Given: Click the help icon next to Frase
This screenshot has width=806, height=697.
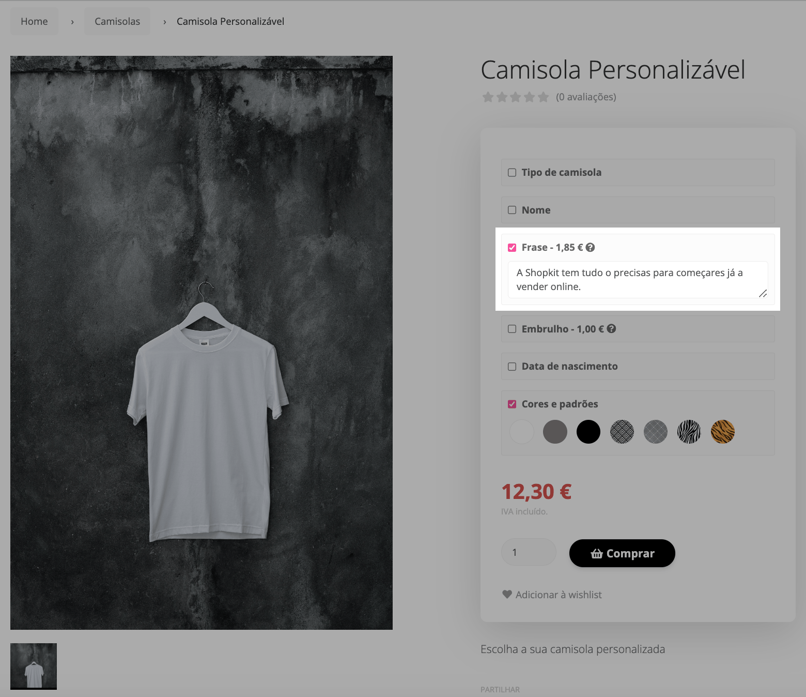Looking at the screenshot, I should 590,248.
